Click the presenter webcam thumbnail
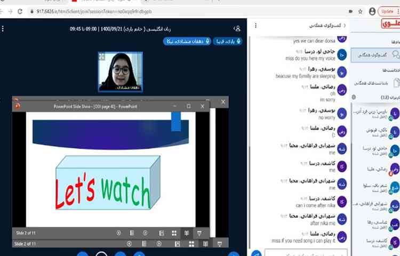The image size is (400, 256). (x=120, y=71)
